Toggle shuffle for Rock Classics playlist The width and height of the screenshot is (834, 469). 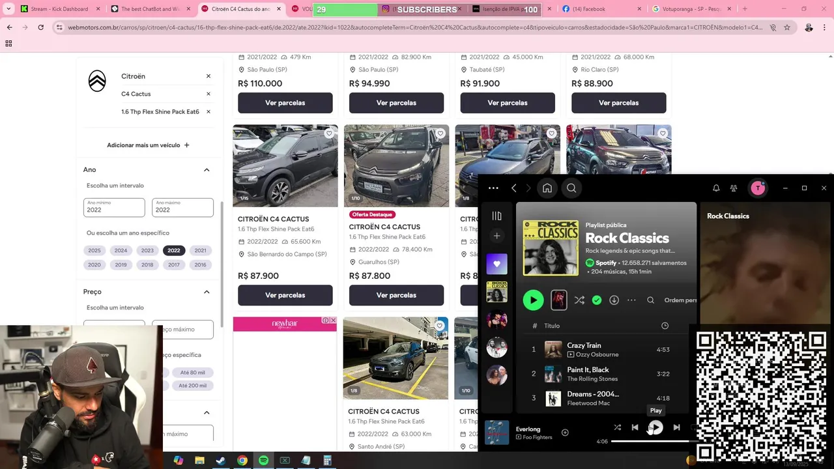point(579,300)
